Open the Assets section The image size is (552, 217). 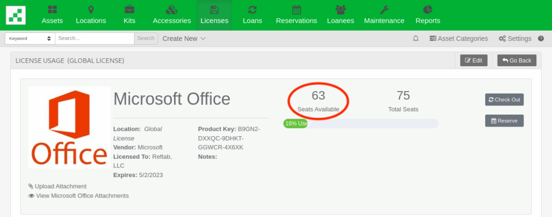[52, 15]
